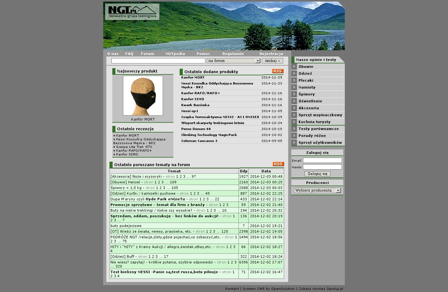Click the arrow icon beside Namioty
448x292 pixels.
[x=294, y=87]
